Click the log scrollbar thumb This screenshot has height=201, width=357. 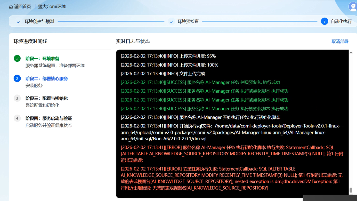point(351,190)
